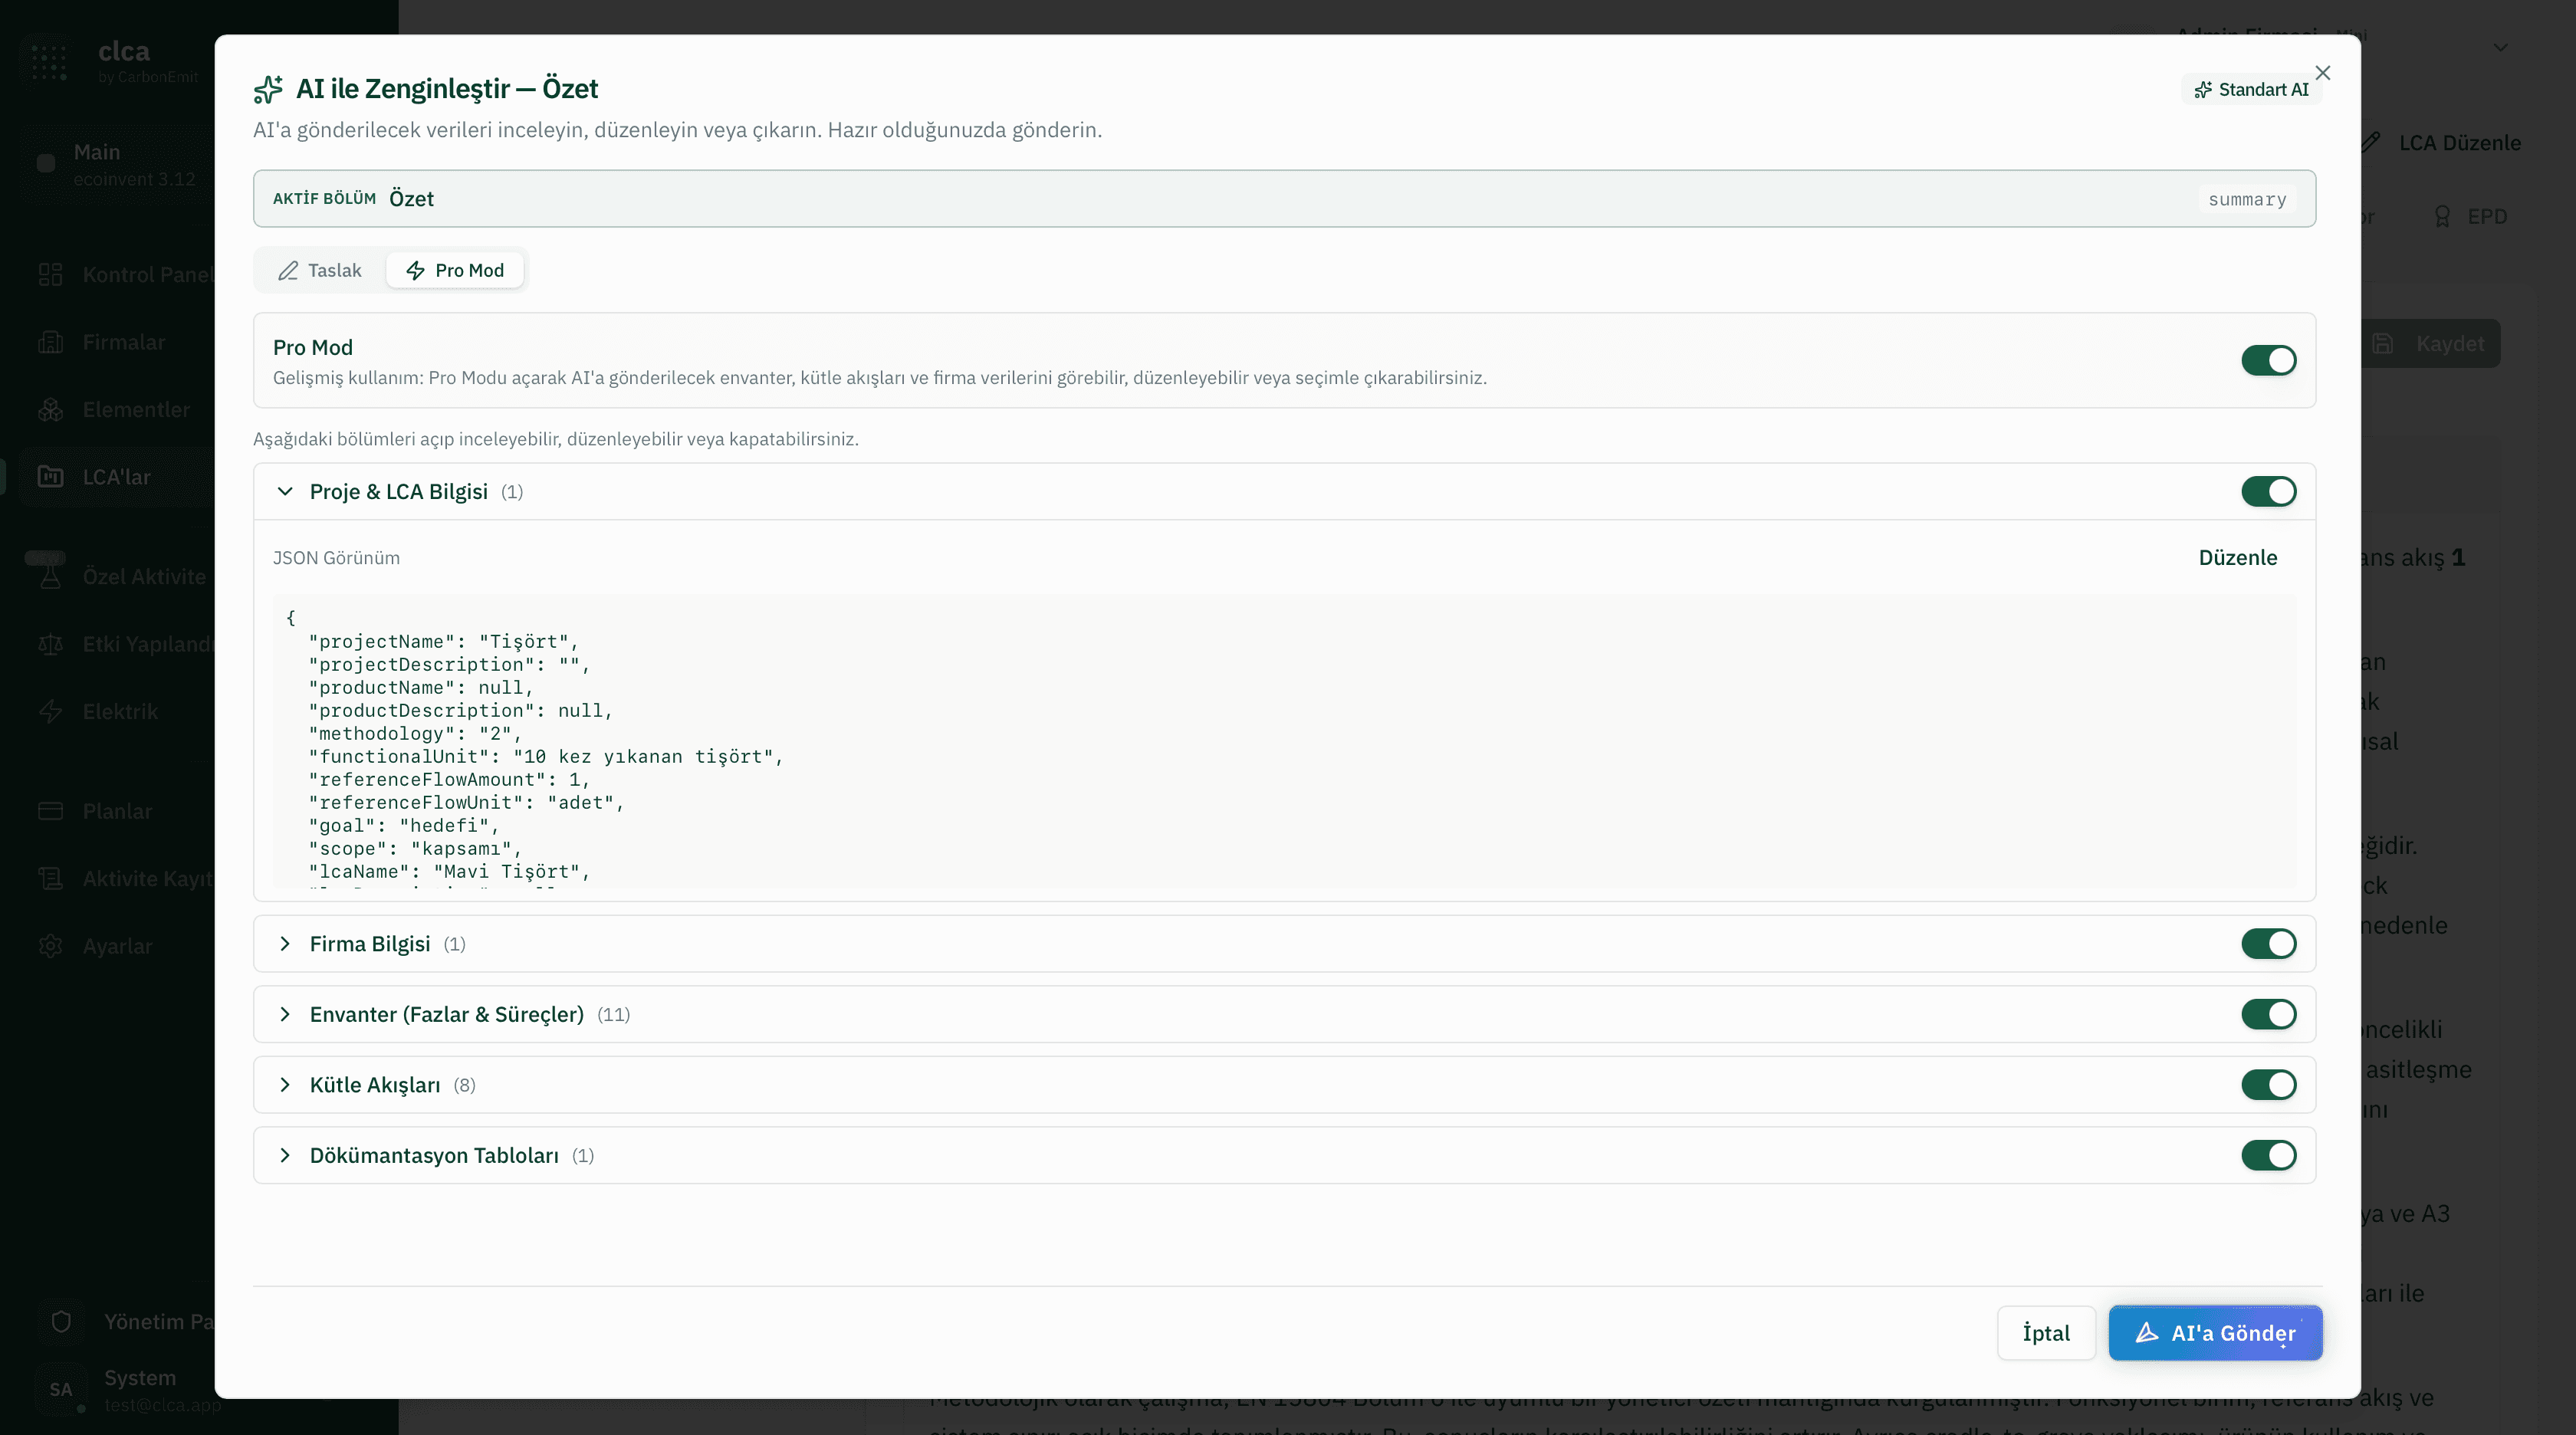Click the LCA'lar folder icon

click(50, 477)
